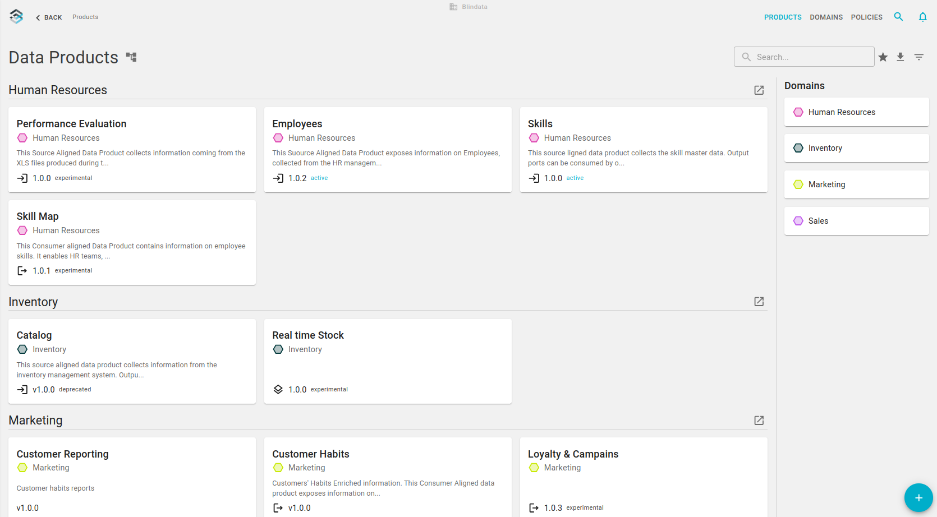Click source-aligned icon on Catalog card

(22, 390)
